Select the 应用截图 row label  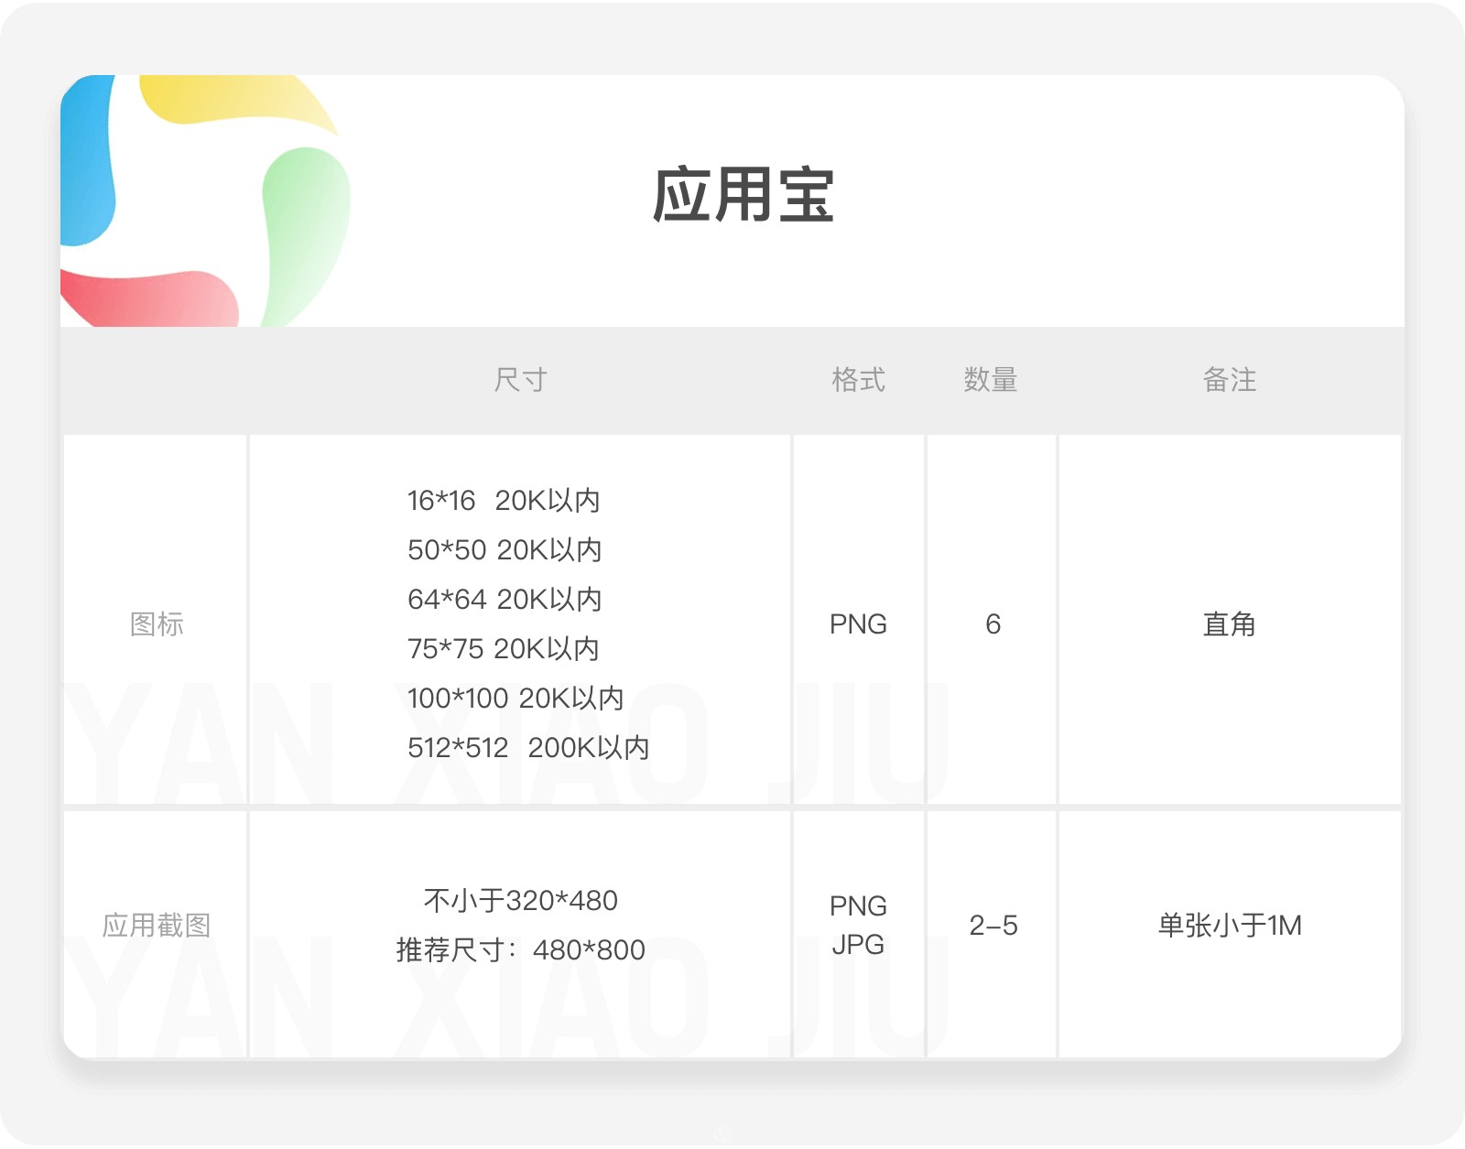pyautogui.click(x=157, y=926)
